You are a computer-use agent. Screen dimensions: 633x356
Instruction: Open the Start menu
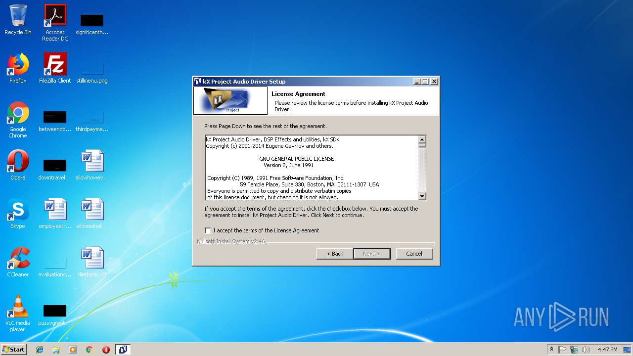click(14, 350)
